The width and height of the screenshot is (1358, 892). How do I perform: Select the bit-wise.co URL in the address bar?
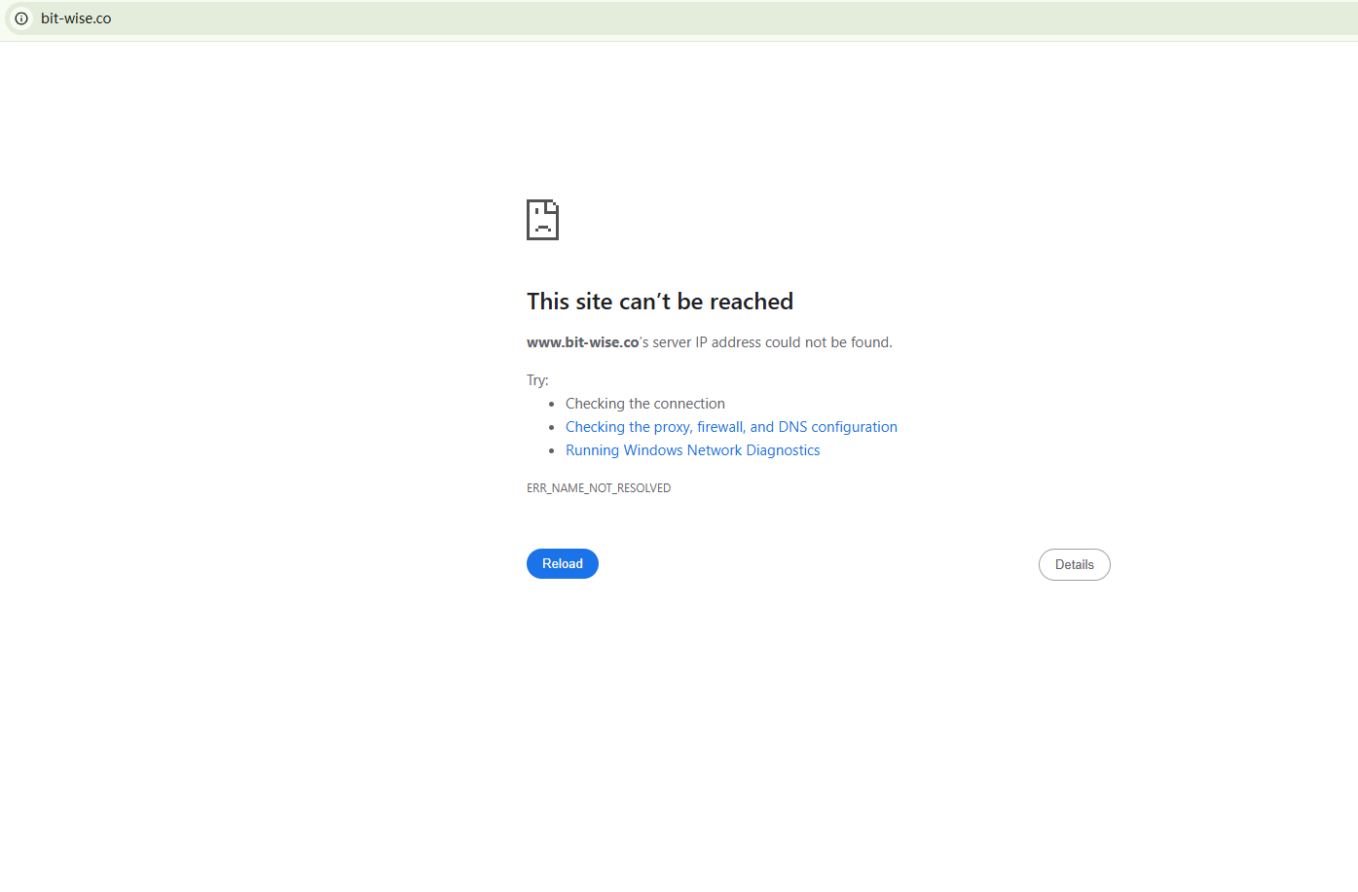(x=76, y=18)
